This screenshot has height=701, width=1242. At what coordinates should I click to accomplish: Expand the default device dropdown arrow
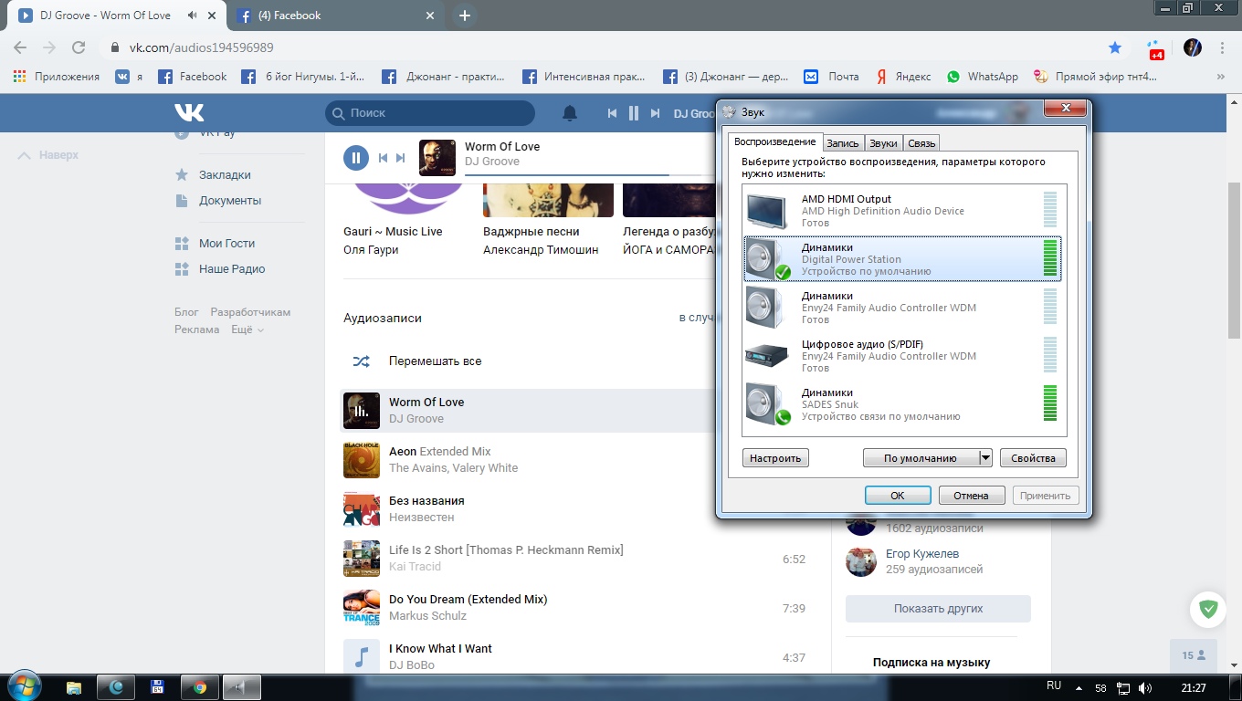pos(985,458)
